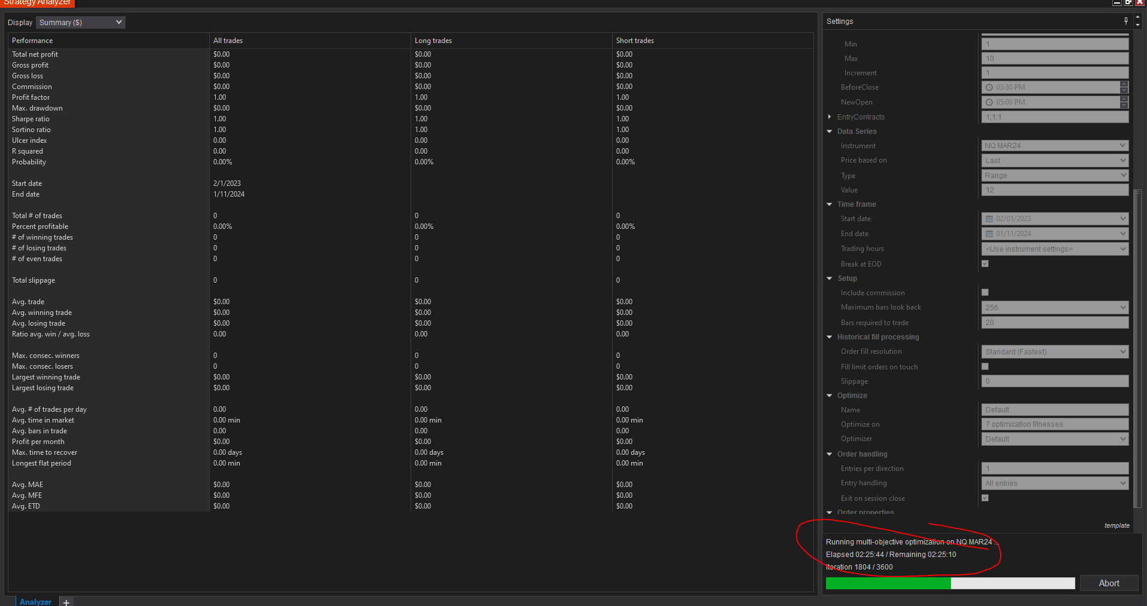Collapse the Historical fill processing section
Image resolution: width=1147 pixels, height=606 pixels.
coord(830,337)
